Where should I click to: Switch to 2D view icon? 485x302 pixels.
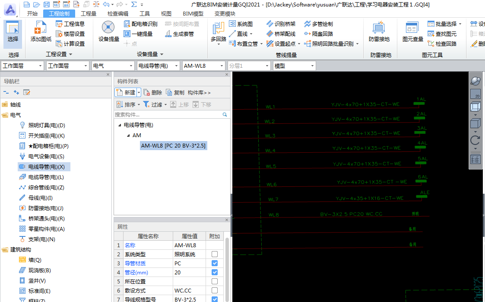475,94
